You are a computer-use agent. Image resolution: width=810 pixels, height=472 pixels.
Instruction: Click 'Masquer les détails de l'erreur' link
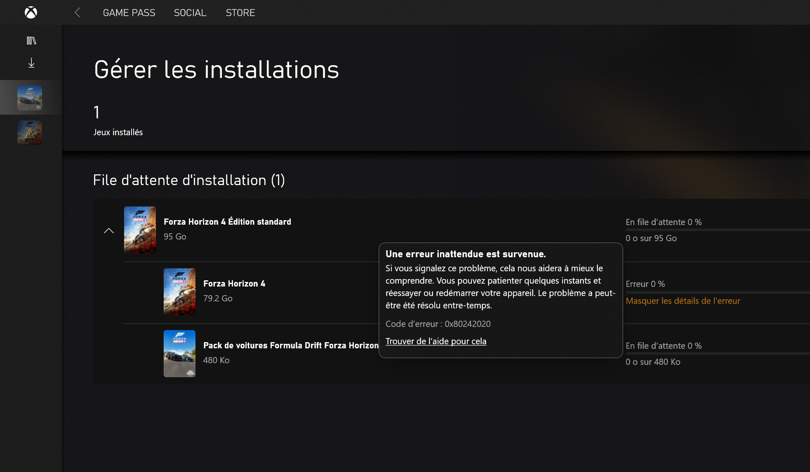[683, 301]
